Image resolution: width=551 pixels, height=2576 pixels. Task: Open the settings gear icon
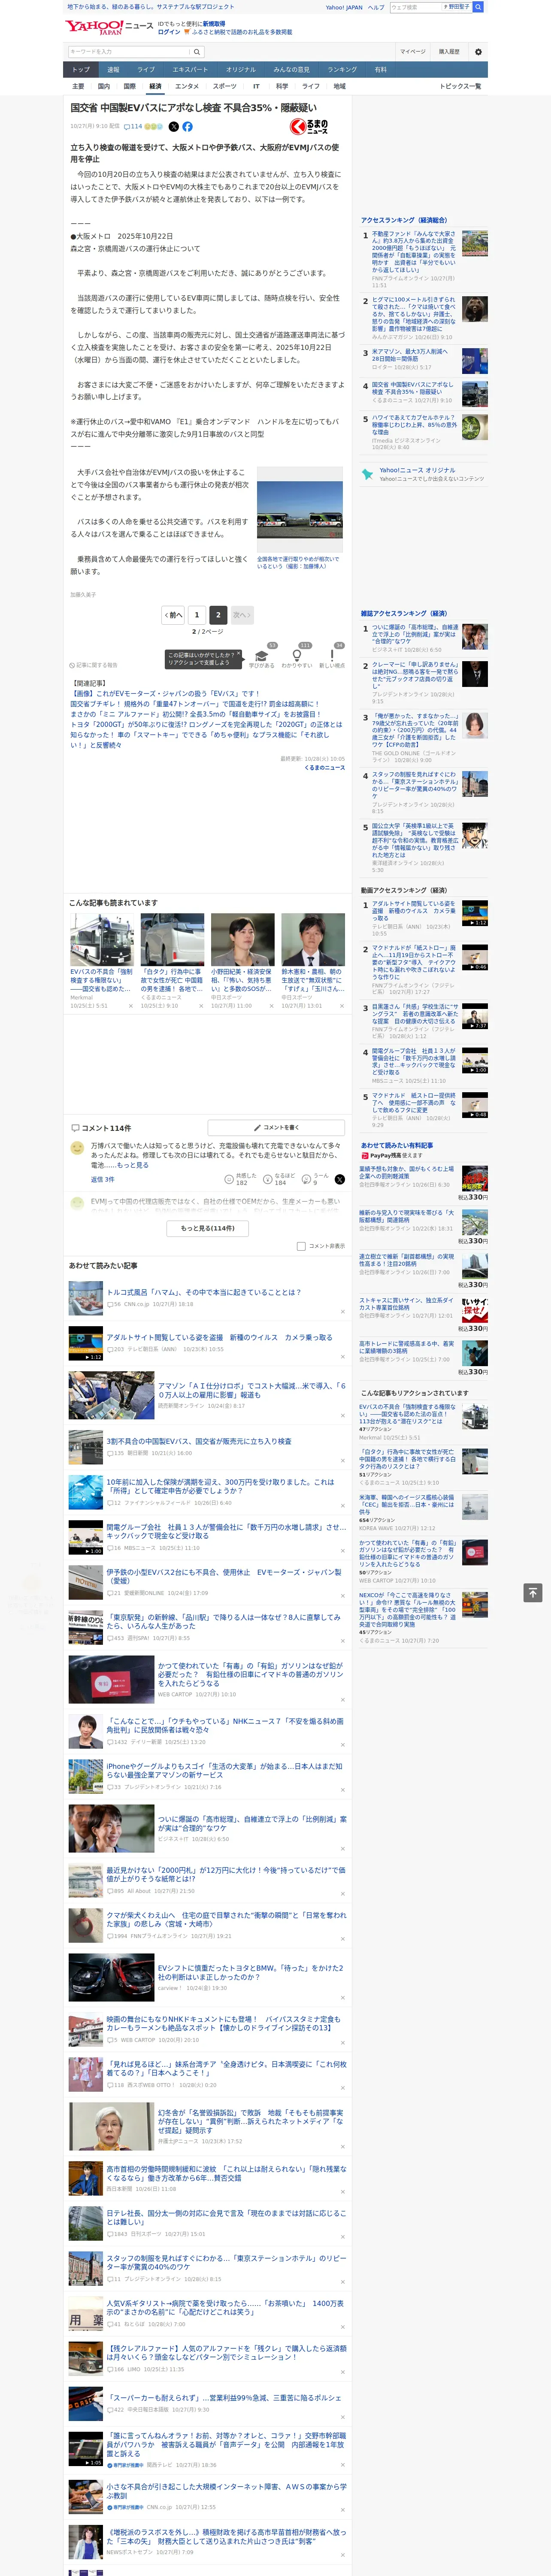tap(478, 52)
